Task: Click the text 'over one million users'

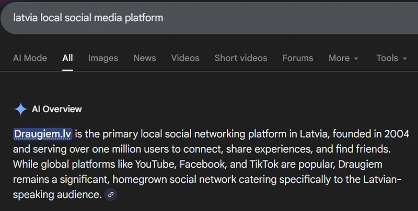Action: (x=119, y=149)
